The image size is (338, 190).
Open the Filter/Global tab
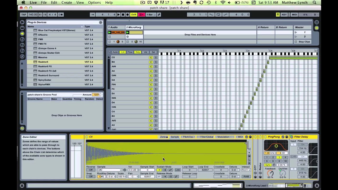tap(206, 137)
